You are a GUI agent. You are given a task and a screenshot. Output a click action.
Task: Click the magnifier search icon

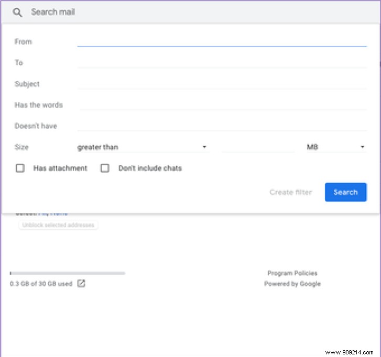tap(17, 12)
